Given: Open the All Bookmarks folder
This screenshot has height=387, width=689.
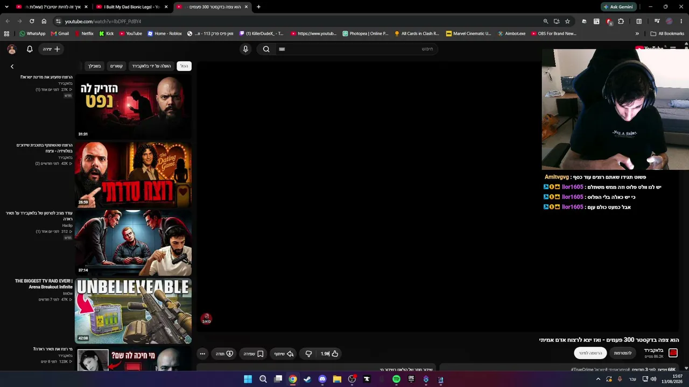Looking at the screenshot, I should [667, 33].
